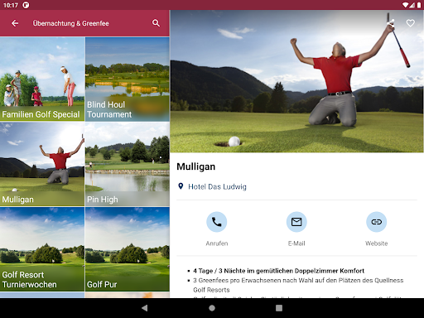Click the E-Mail label
424x318 pixels.
click(x=296, y=243)
